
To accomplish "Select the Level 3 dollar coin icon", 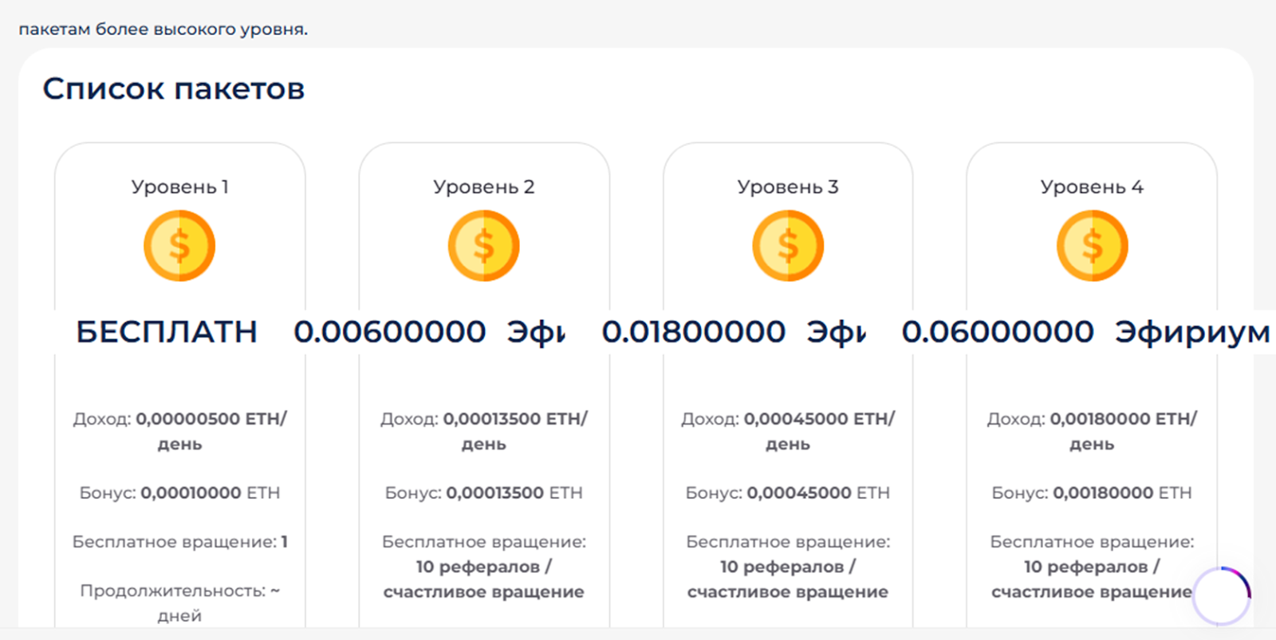I will (x=788, y=246).
